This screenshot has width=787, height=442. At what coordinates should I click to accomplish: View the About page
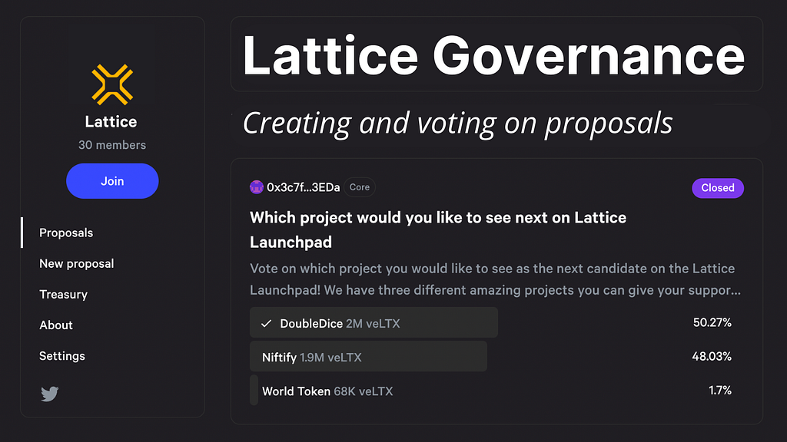coord(55,325)
